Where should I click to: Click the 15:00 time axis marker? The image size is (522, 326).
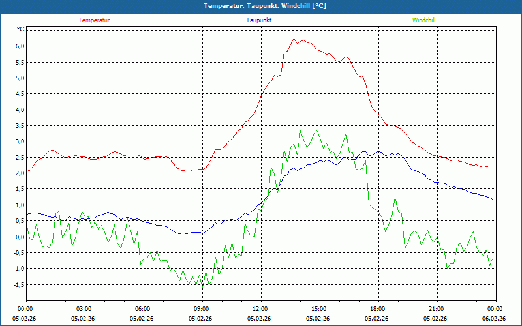click(318, 309)
